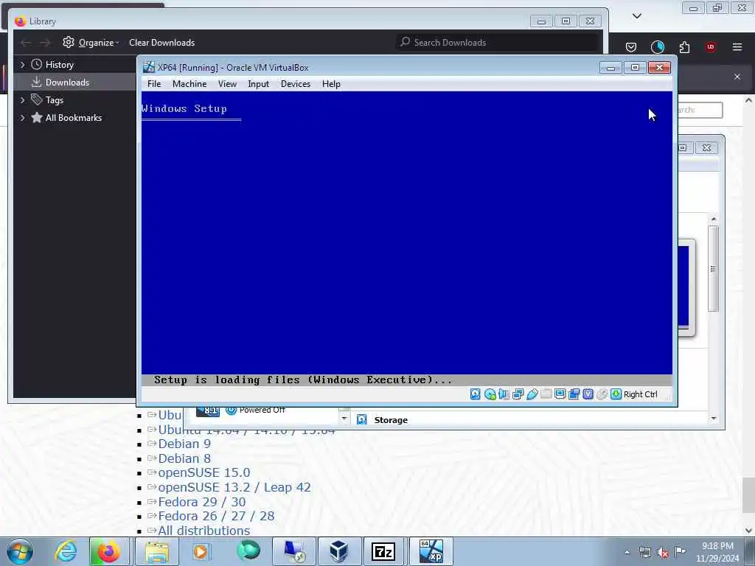Click the recording indicator in VM status bar
755x566 pixels.
(574, 394)
